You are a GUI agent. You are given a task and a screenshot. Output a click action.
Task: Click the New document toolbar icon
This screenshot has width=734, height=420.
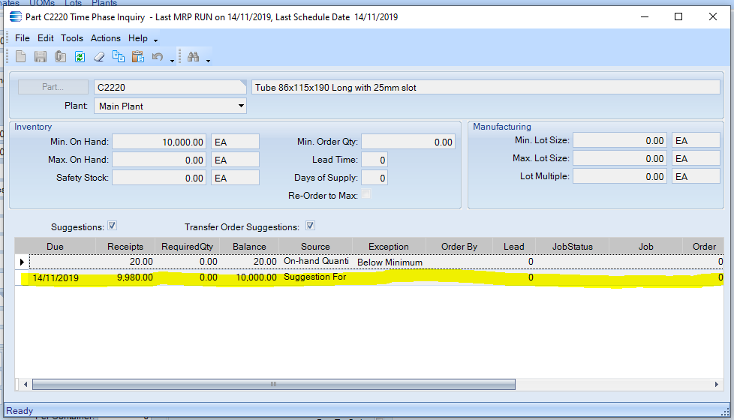point(20,56)
